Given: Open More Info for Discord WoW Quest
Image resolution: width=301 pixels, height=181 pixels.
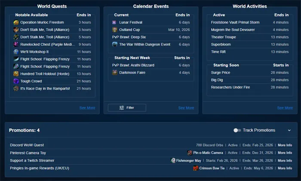Looking at the screenshot, I should (285, 145).
